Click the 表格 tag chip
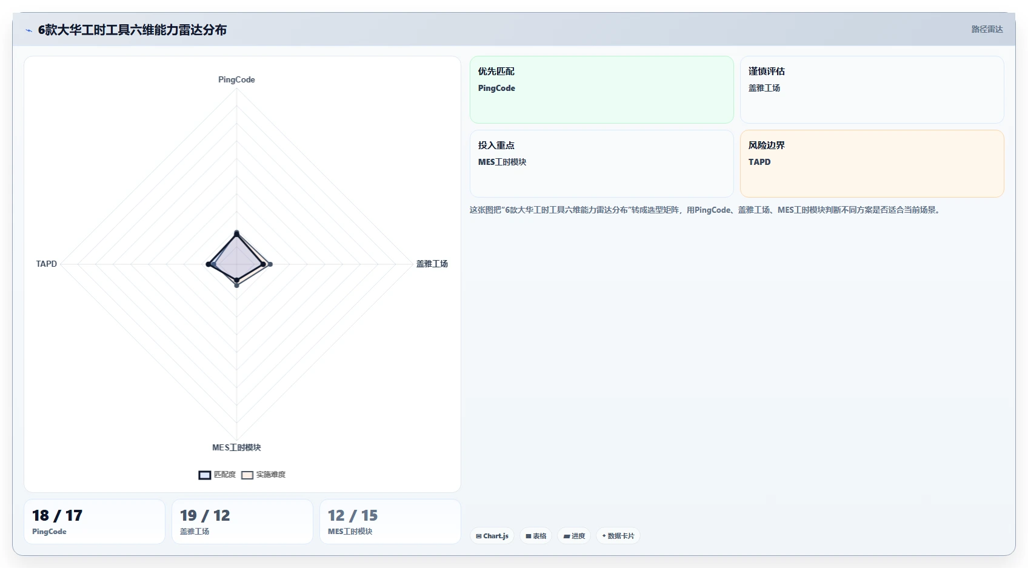Viewport: 1028px width, 568px height. click(536, 536)
